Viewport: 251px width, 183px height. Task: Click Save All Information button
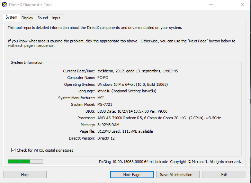178,174
